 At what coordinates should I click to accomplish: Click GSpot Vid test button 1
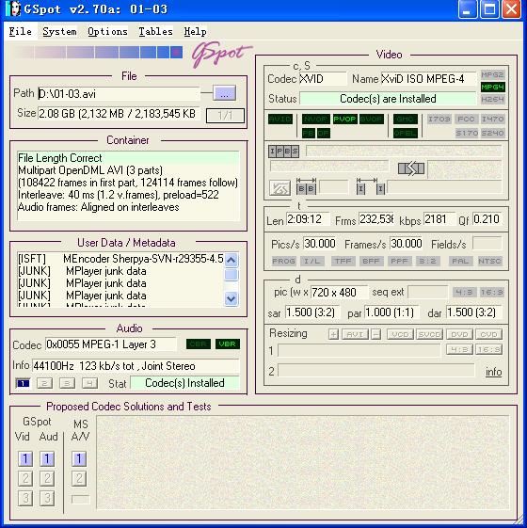(x=25, y=458)
